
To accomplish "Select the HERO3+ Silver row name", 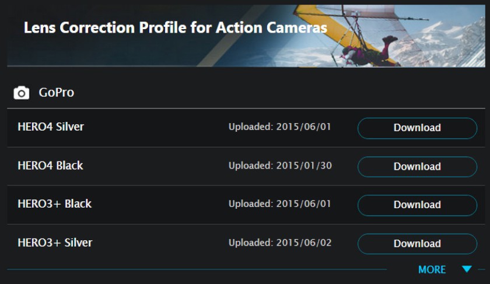I will click(x=55, y=243).
